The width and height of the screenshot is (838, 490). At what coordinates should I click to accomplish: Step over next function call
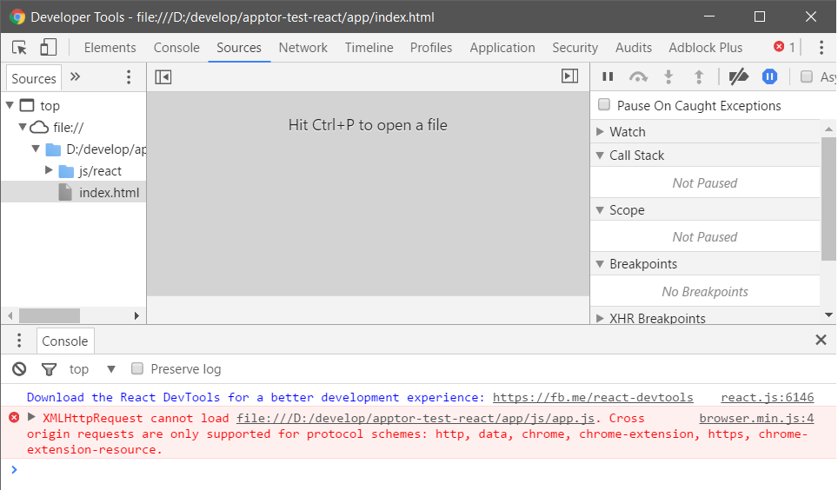click(x=638, y=77)
